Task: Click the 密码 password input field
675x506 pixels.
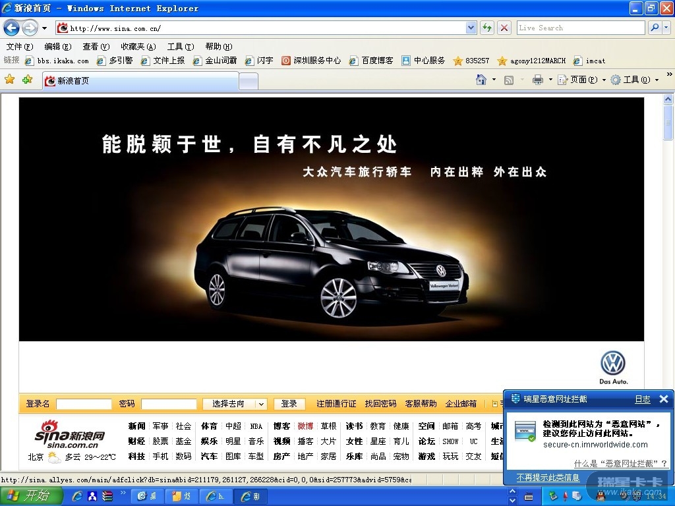Action: 169,404
